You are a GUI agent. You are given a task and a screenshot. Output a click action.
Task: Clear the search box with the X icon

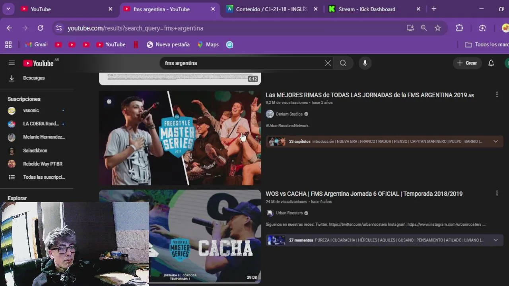pyautogui.click(x=328, y=63)
